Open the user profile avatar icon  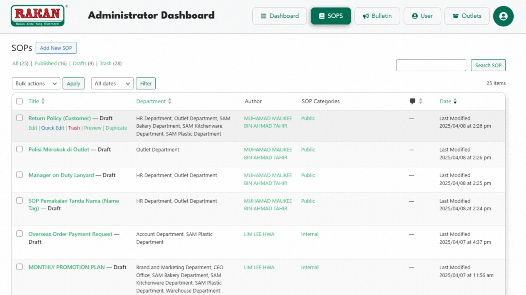pos(503,16)
